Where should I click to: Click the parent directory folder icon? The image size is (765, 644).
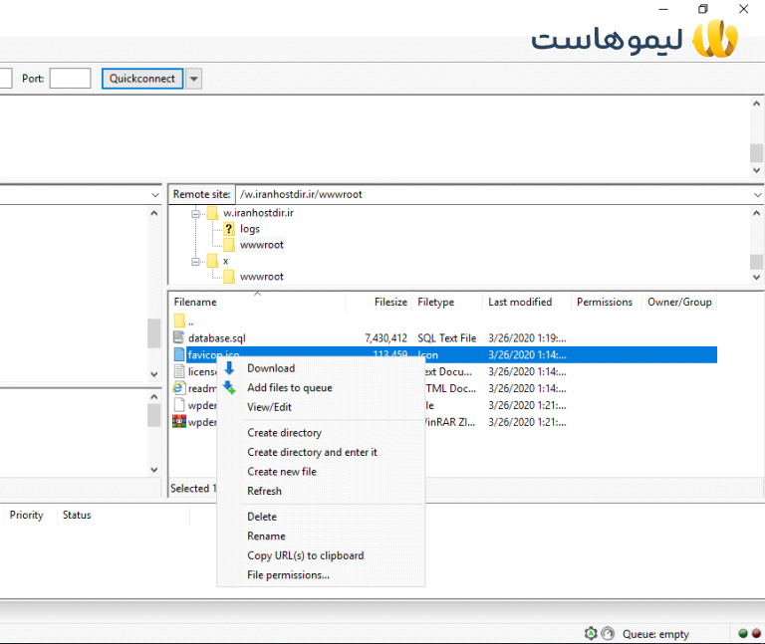(x=179, y=321)
